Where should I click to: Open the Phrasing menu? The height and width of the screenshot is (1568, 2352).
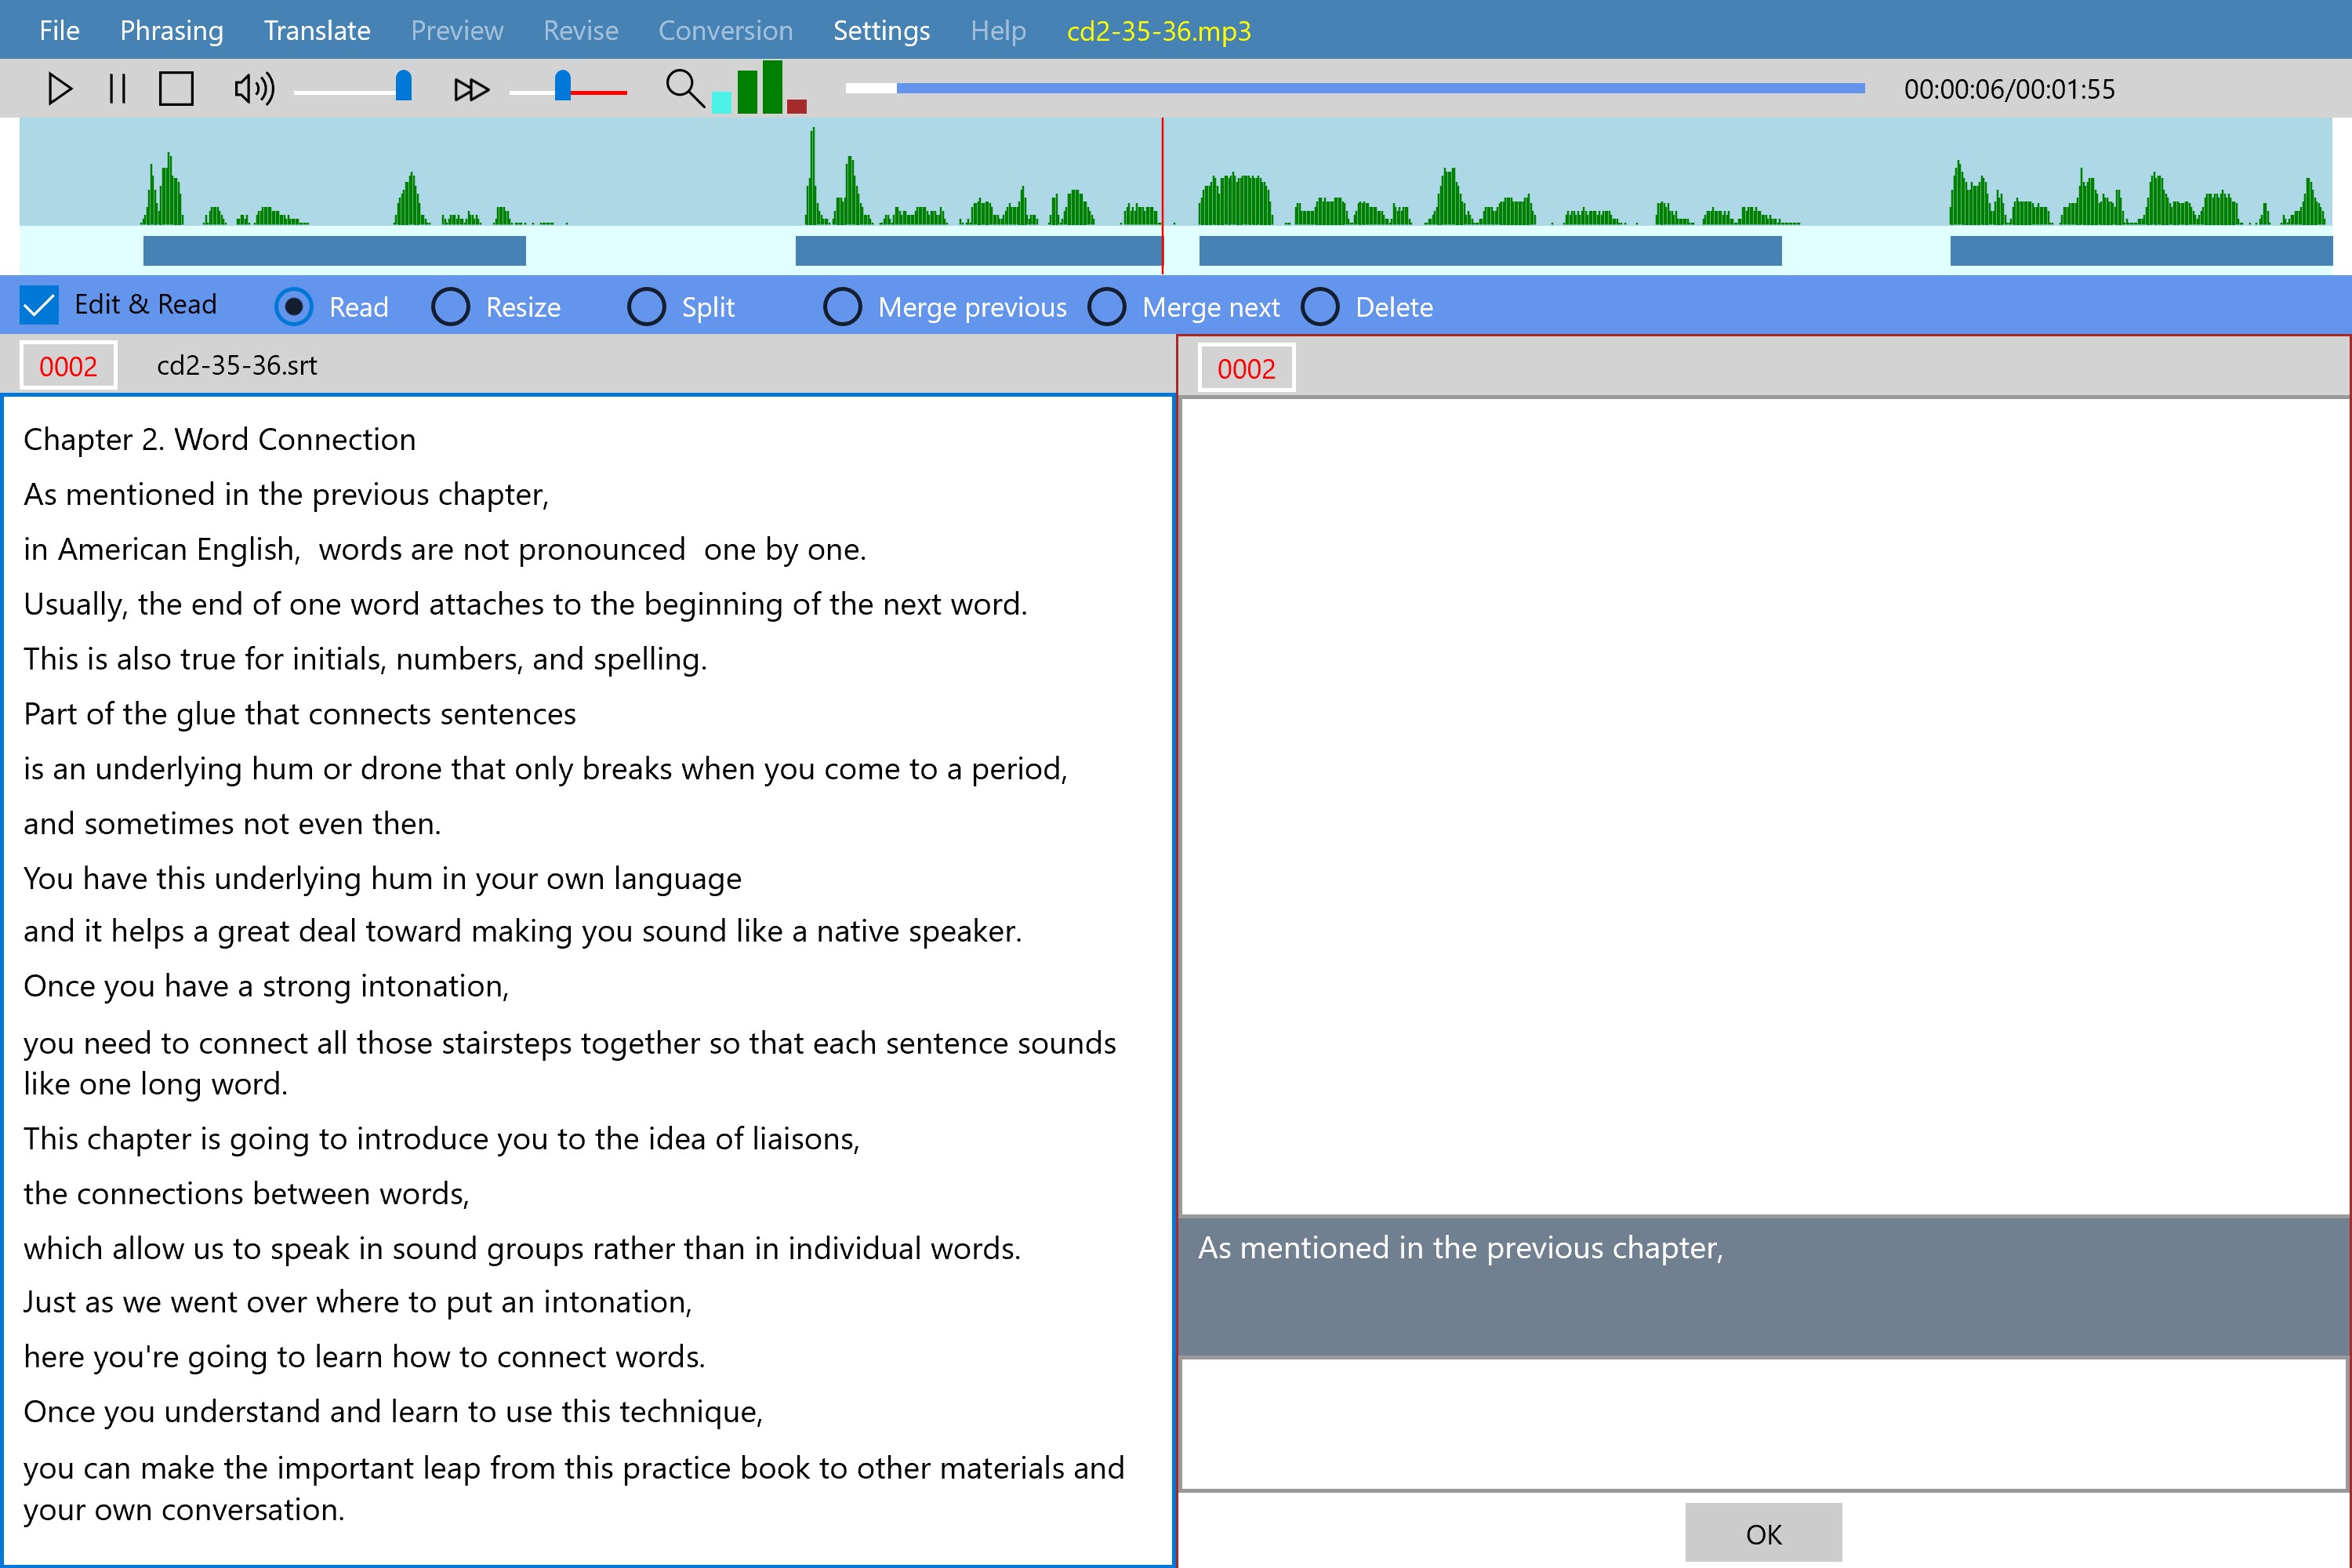171,30
